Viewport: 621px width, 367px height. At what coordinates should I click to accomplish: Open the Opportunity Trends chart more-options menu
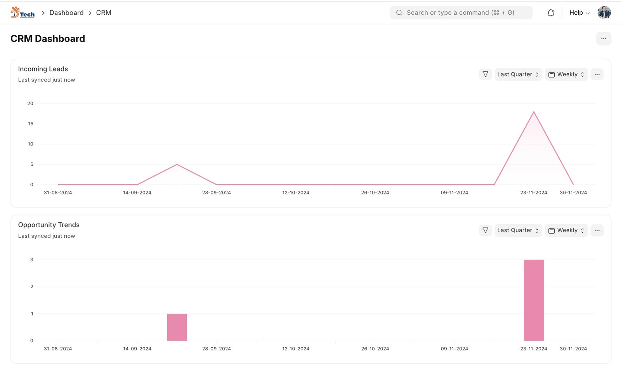click(597, 230)
